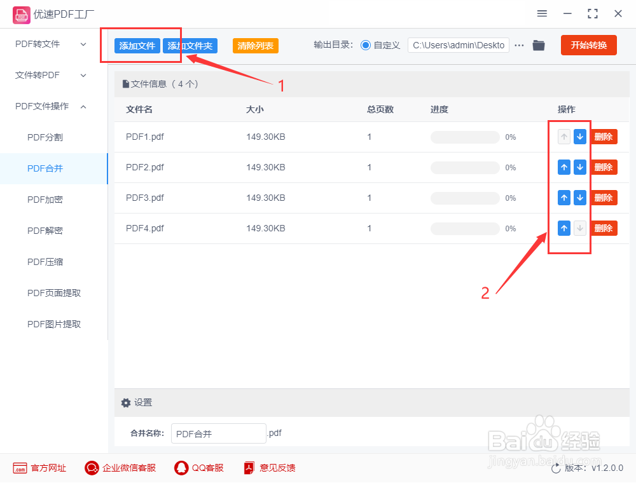This screenshot has width=636, height=483.
Task: Move PDF4.pdf up in the merge order
Action: 563,228
